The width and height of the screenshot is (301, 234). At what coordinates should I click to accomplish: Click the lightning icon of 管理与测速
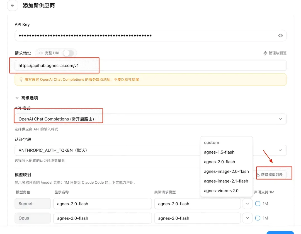click(x=265, y=53)
